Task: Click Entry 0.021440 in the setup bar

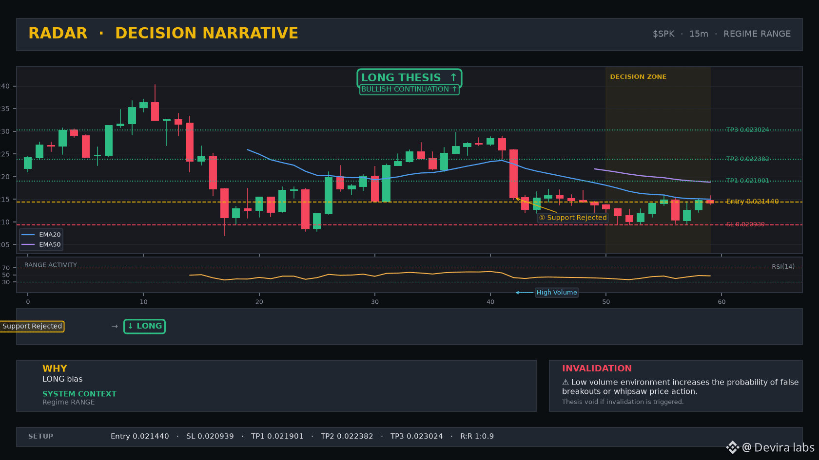Action: coord(140,437)
